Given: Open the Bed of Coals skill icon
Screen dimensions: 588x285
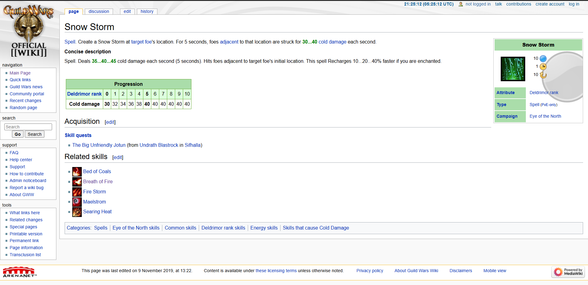Looking at the screenshot, I should 77,172.
